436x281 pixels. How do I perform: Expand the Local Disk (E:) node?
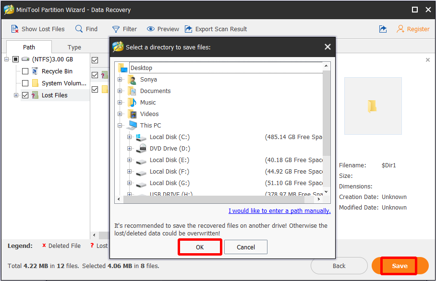click(x=129, y=160)
